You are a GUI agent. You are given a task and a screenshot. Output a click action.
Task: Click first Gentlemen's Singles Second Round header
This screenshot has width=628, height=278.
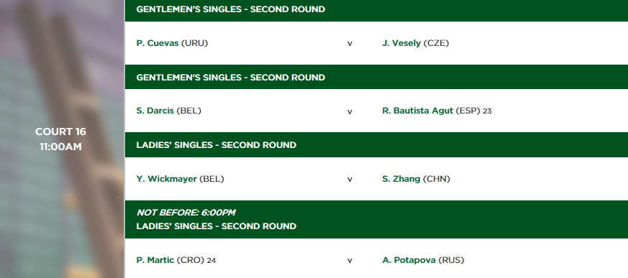(231, 9)
